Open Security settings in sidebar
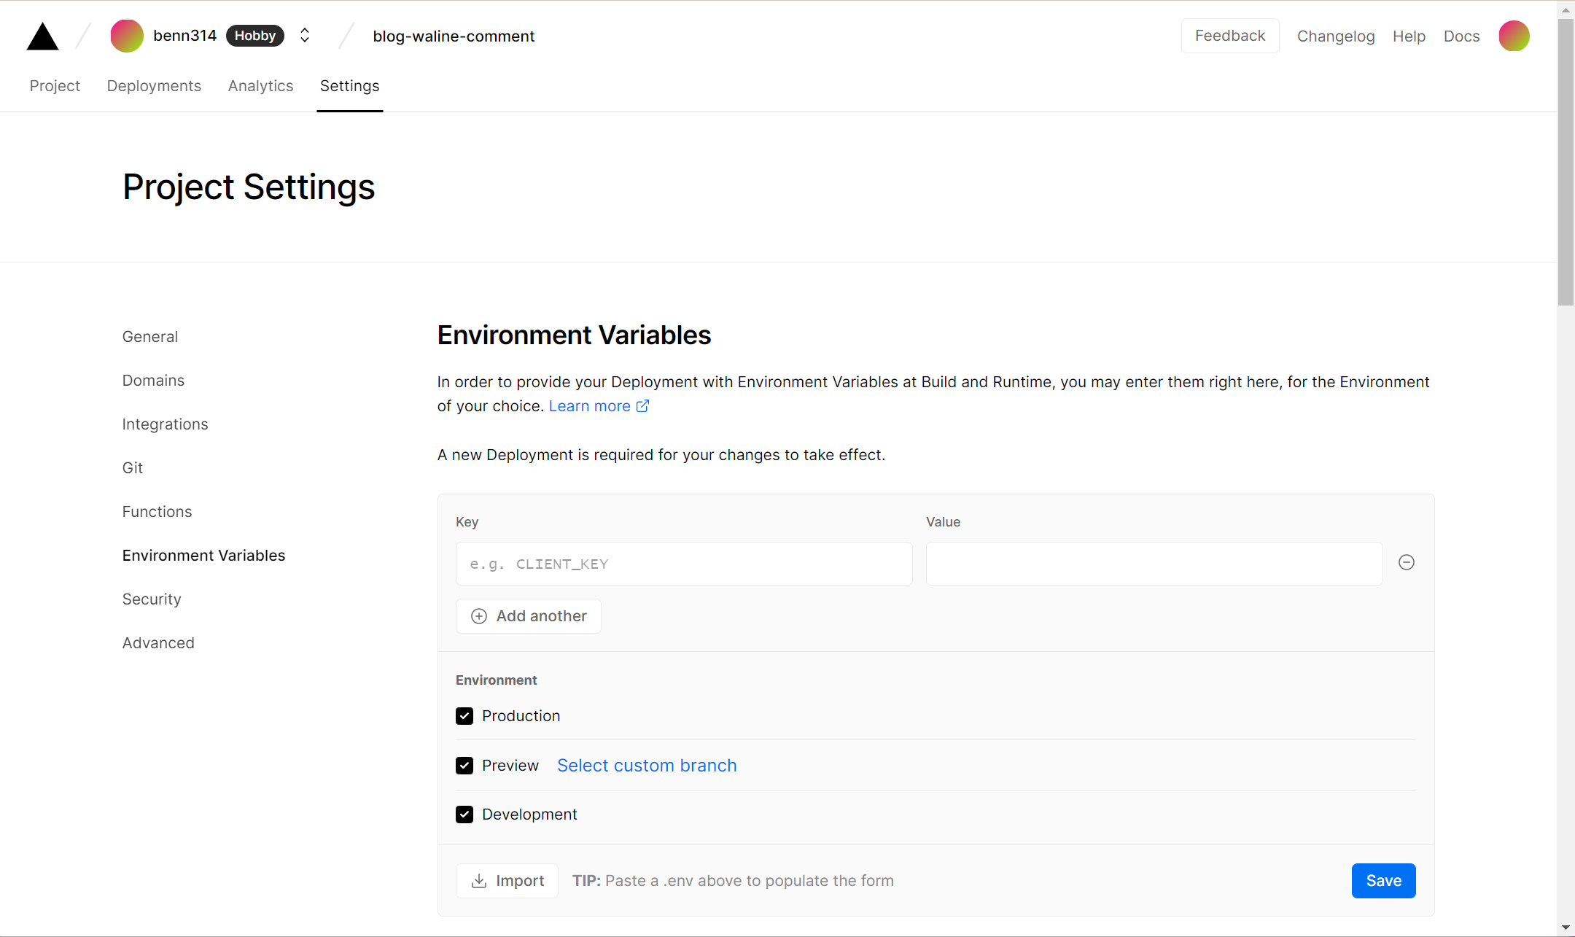The height and width of the screenshot is (937, 1575). (x=151, y=599)
